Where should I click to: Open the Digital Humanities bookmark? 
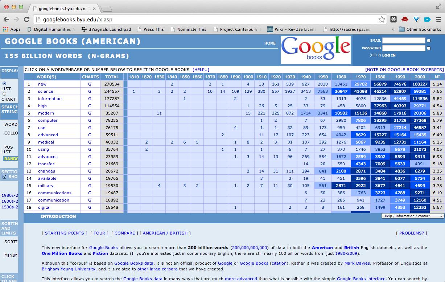pyautogui.click(x=51, y=29)
